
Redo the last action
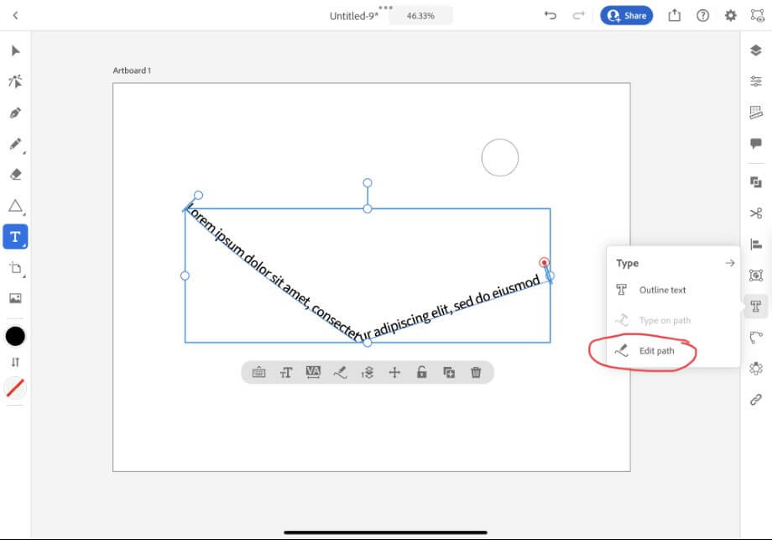coord(578,16)
